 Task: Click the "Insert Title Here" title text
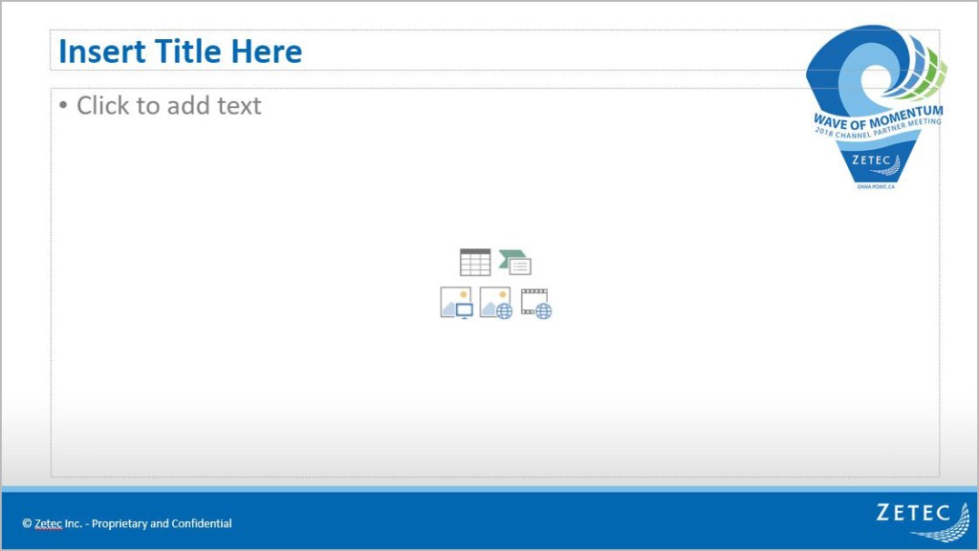click(x=180, y=52)
